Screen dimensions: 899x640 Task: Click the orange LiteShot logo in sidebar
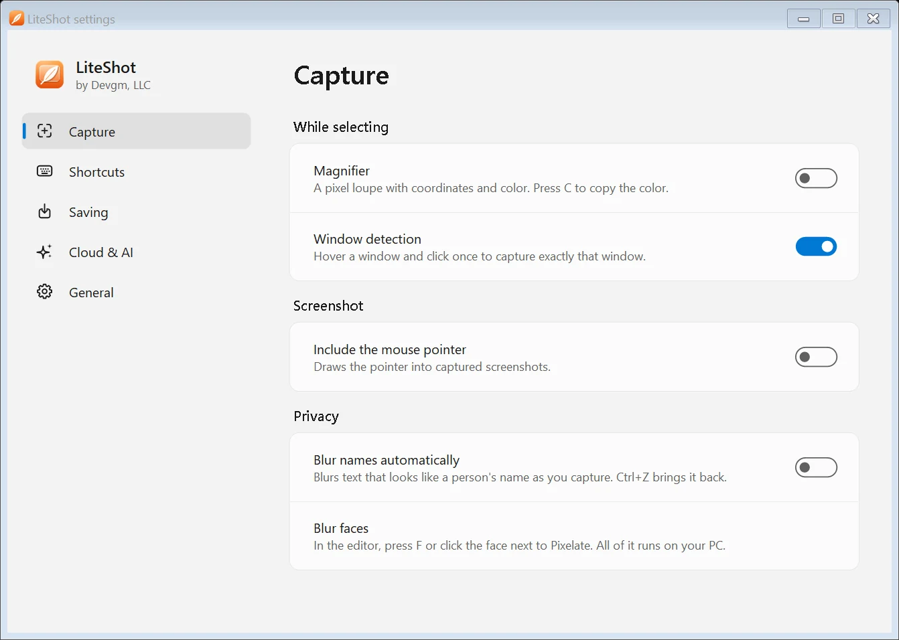click(x=50, y=74)
